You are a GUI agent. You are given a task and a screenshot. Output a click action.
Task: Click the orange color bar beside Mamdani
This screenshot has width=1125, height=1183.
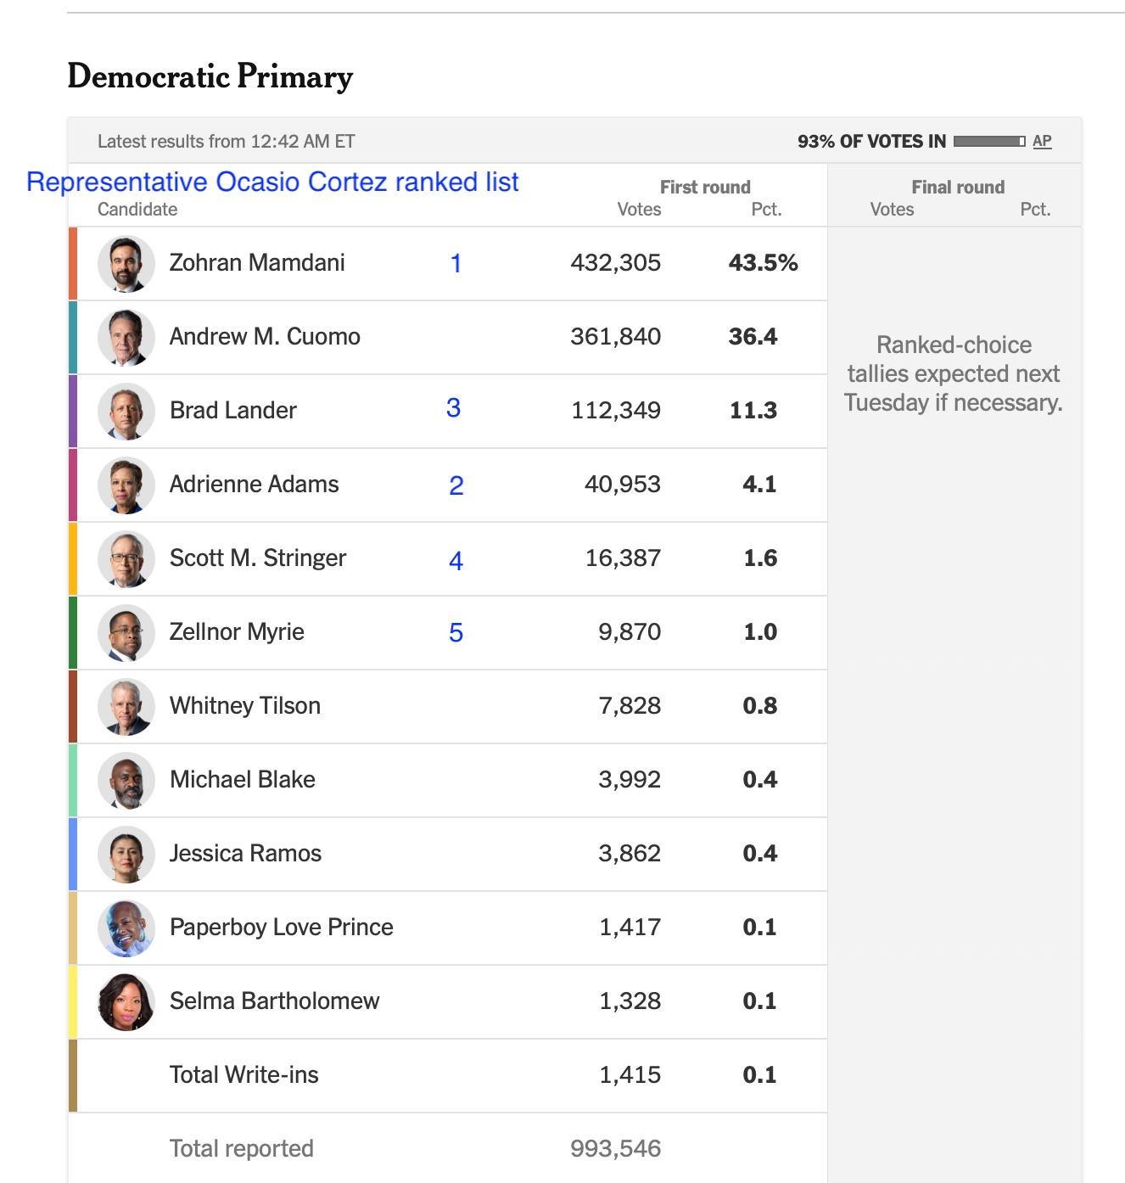[73, 264]
